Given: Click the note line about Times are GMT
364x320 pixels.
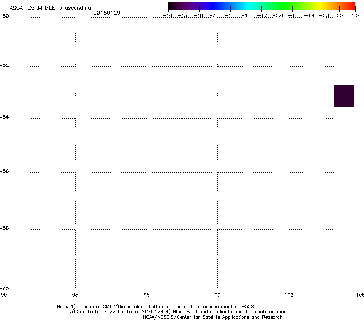Looking at the screenshot, I should [x=155, y=307].
